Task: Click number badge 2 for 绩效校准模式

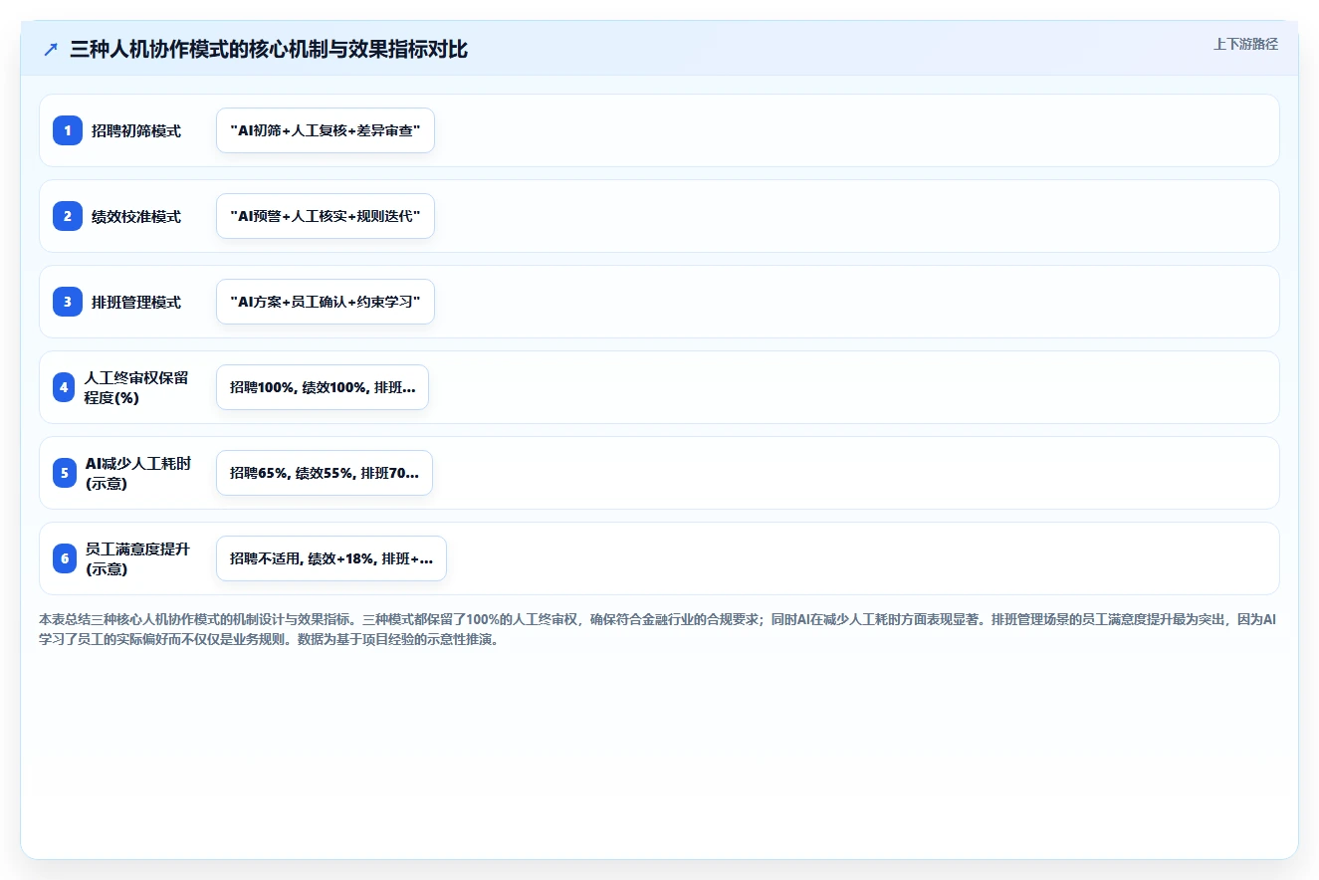Action: (x=68, y=216)
